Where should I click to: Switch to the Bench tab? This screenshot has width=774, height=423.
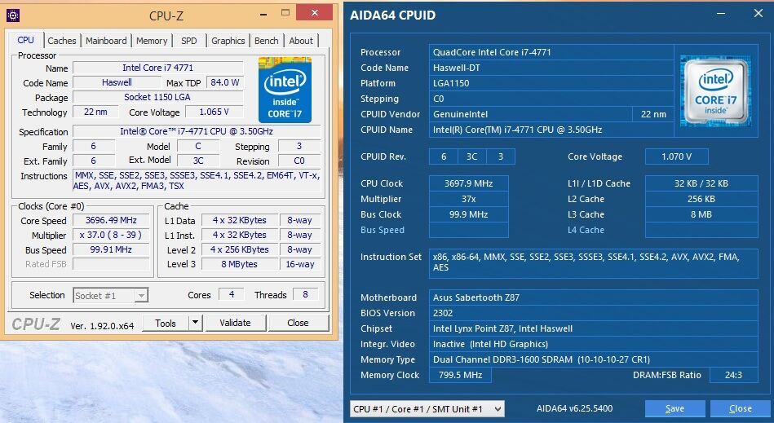point(267,41)
